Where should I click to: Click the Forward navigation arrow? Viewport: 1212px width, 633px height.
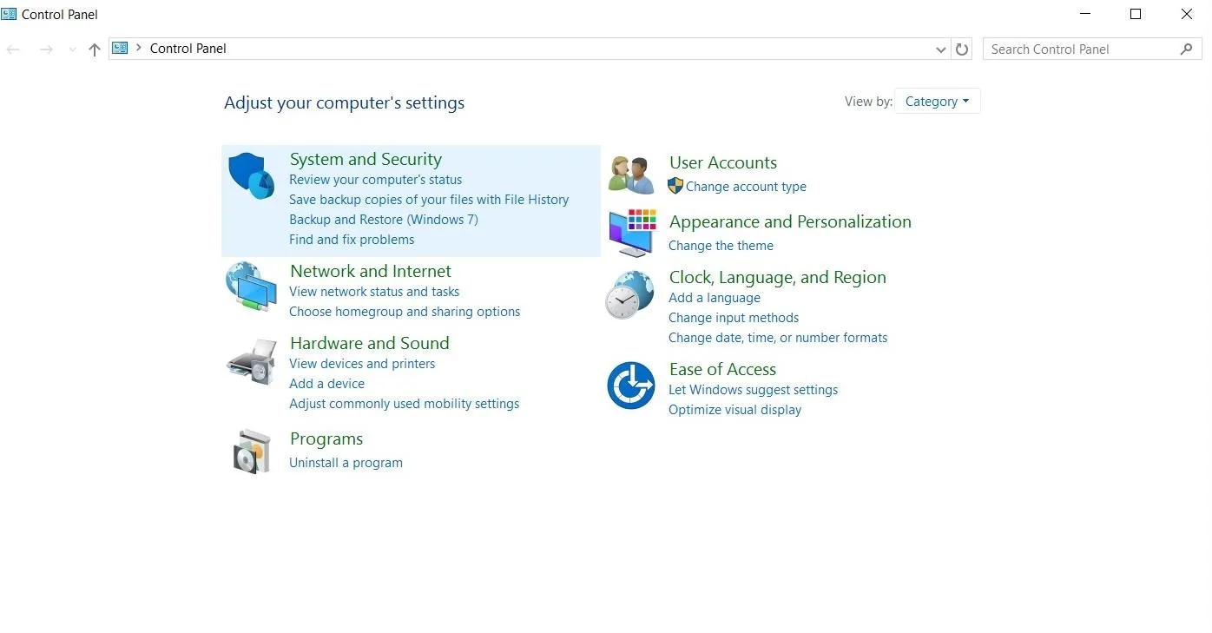[46, 49]
